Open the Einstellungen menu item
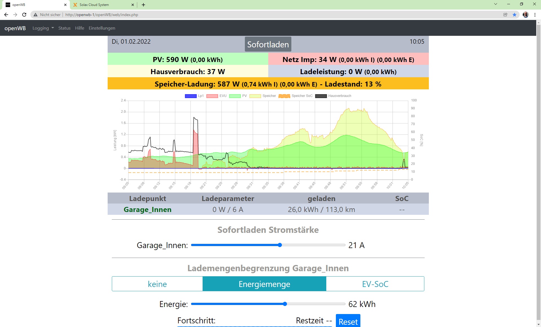541x327 pixels. [x=102, y=28]
